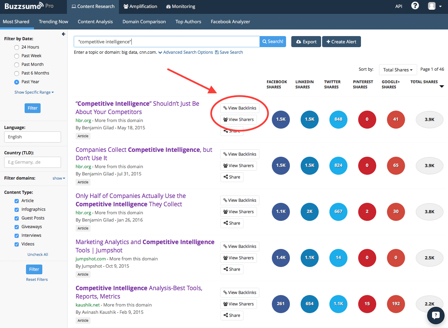Viewport: 448px width, 328px height.
Task: Open the Monitoring tab
Action: (x=181, y=7)
